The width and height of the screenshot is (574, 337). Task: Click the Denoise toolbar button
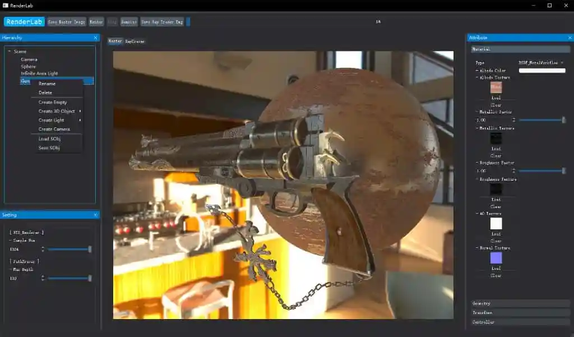coord(129,22)
